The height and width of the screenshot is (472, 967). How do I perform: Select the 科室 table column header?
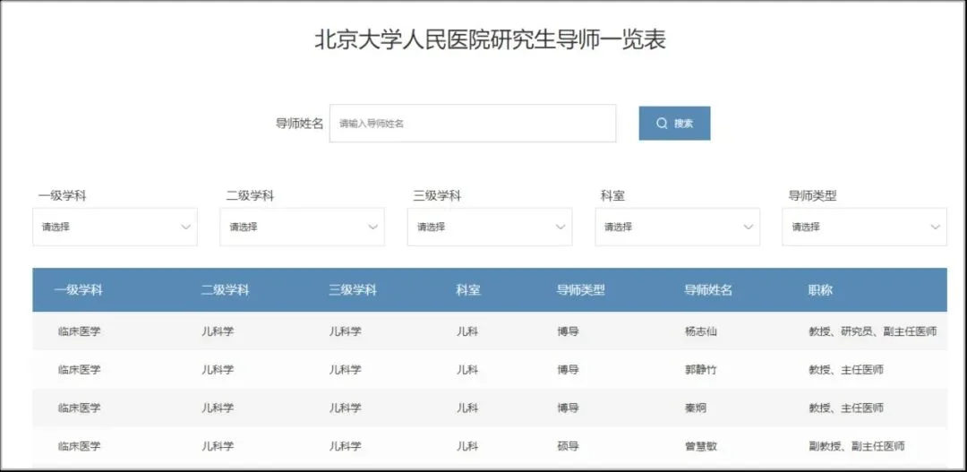(468, 290)
